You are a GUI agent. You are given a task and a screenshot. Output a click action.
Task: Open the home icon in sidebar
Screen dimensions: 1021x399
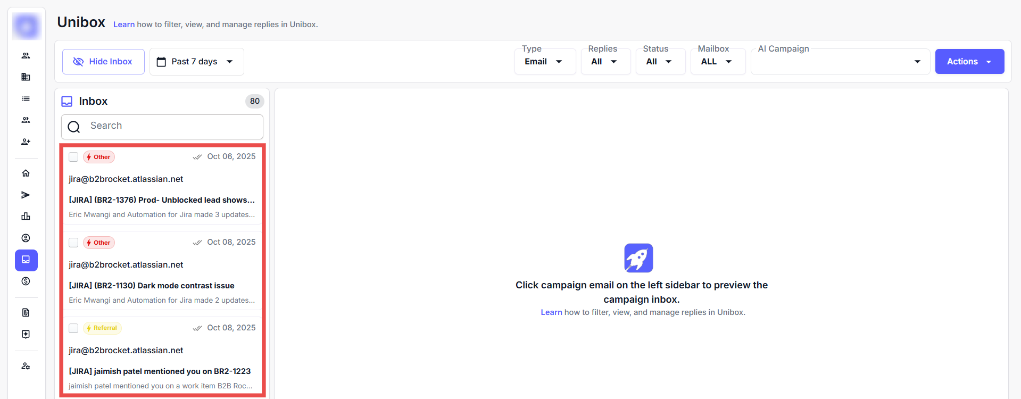pos(26,173)
